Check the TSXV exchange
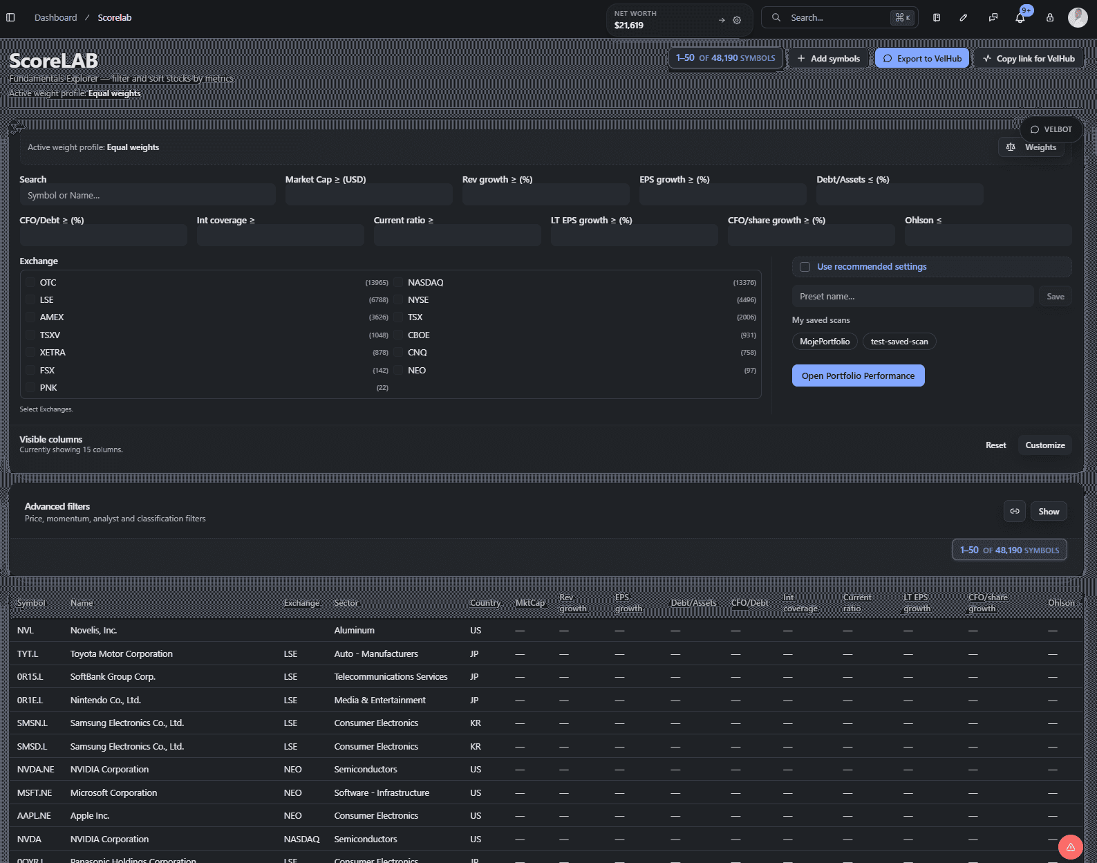The height and width of the screenshot is (863, 1097). click(x=30, y=335)
